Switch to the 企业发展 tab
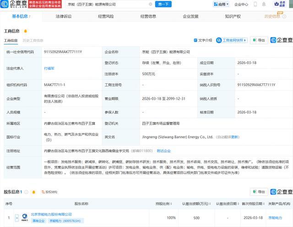 pos(190,16)
